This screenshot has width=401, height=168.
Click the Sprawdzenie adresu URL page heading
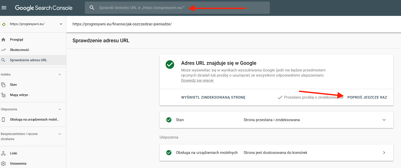coord(101,41)
